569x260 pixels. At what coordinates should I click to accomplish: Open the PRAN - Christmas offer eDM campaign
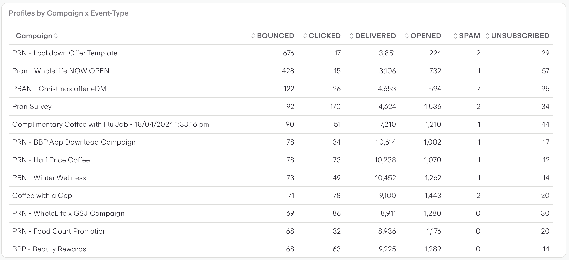(60, 89)
